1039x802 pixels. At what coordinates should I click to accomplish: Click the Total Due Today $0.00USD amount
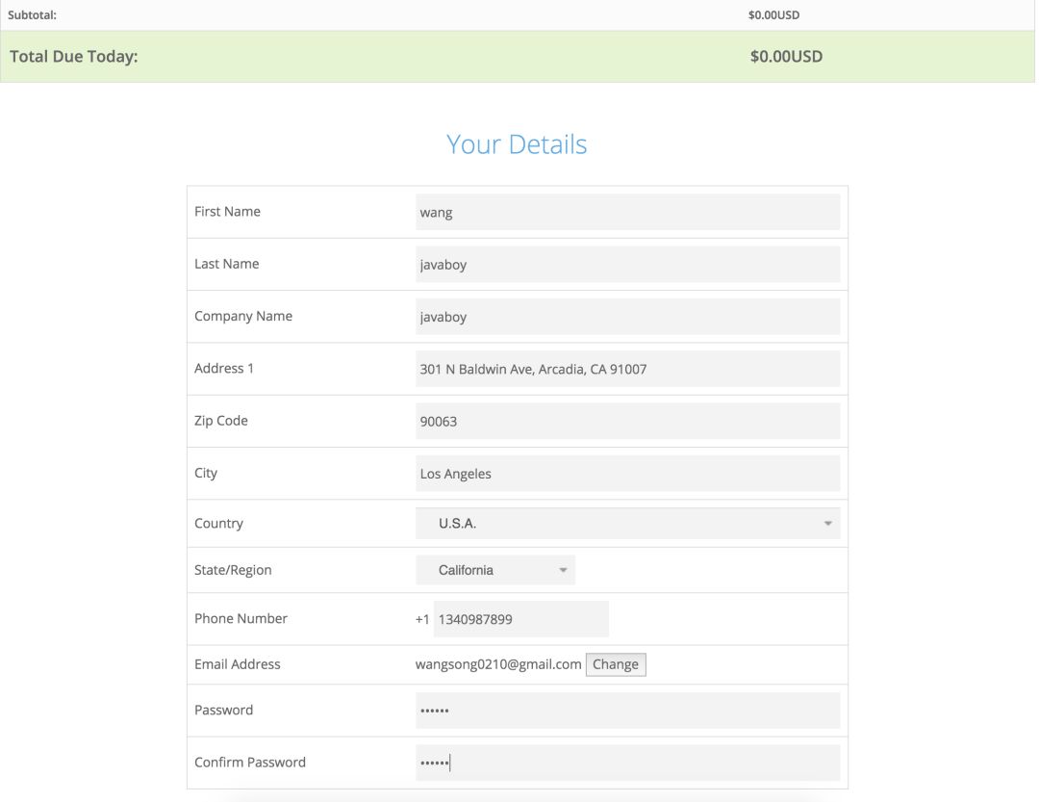coord(786,57)
